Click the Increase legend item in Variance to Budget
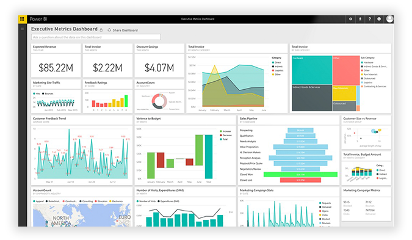 coord(225,131)
